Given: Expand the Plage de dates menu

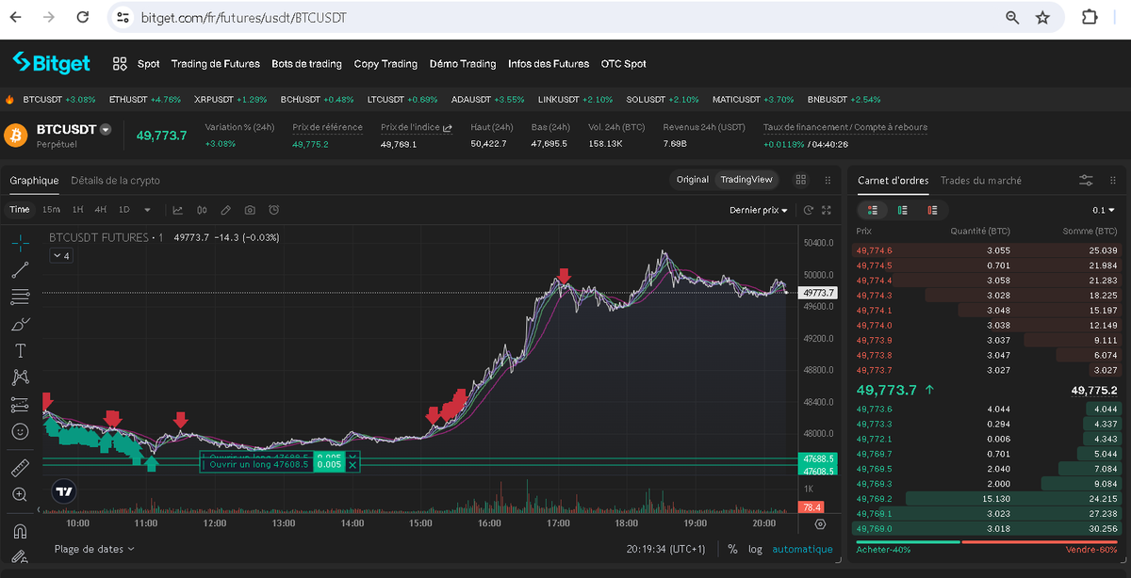Looking at the screenshot, I should tap(94, 549).
